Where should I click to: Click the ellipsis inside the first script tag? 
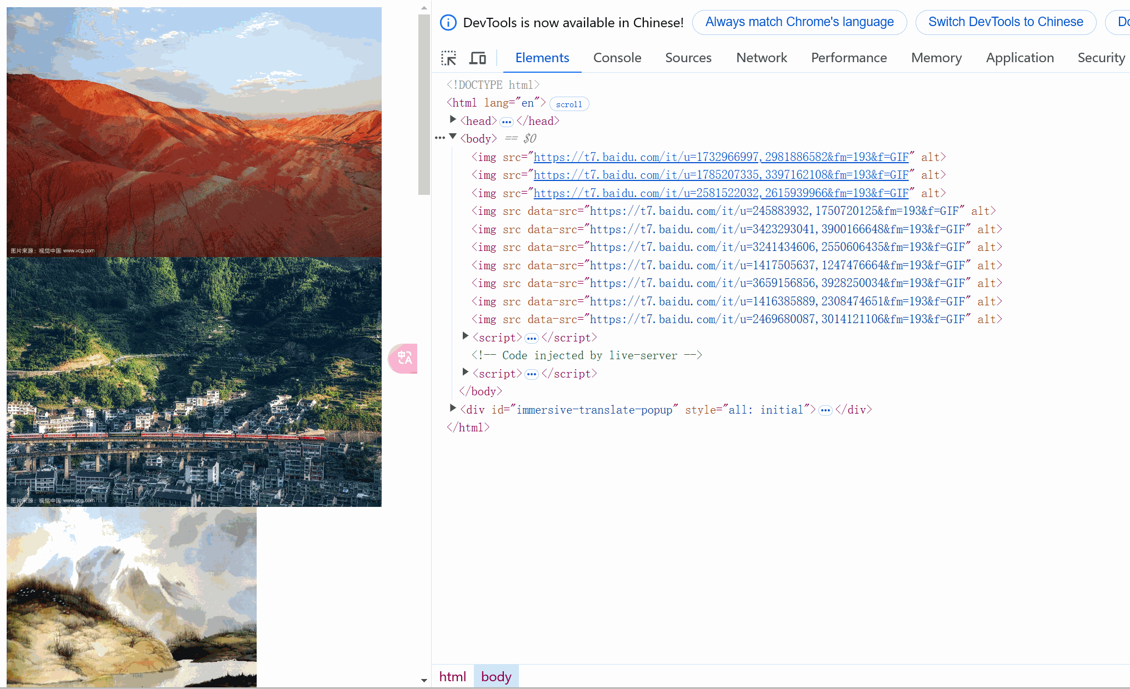pyautogui.click(x=532, y=338)
